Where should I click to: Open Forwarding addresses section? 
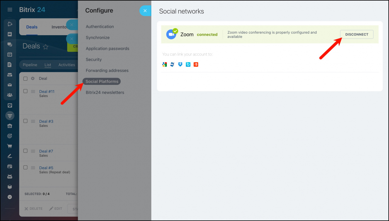pos(107,71)
